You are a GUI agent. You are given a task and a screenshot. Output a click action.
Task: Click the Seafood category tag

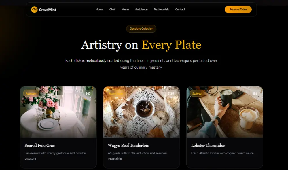(x=197, y=93)
